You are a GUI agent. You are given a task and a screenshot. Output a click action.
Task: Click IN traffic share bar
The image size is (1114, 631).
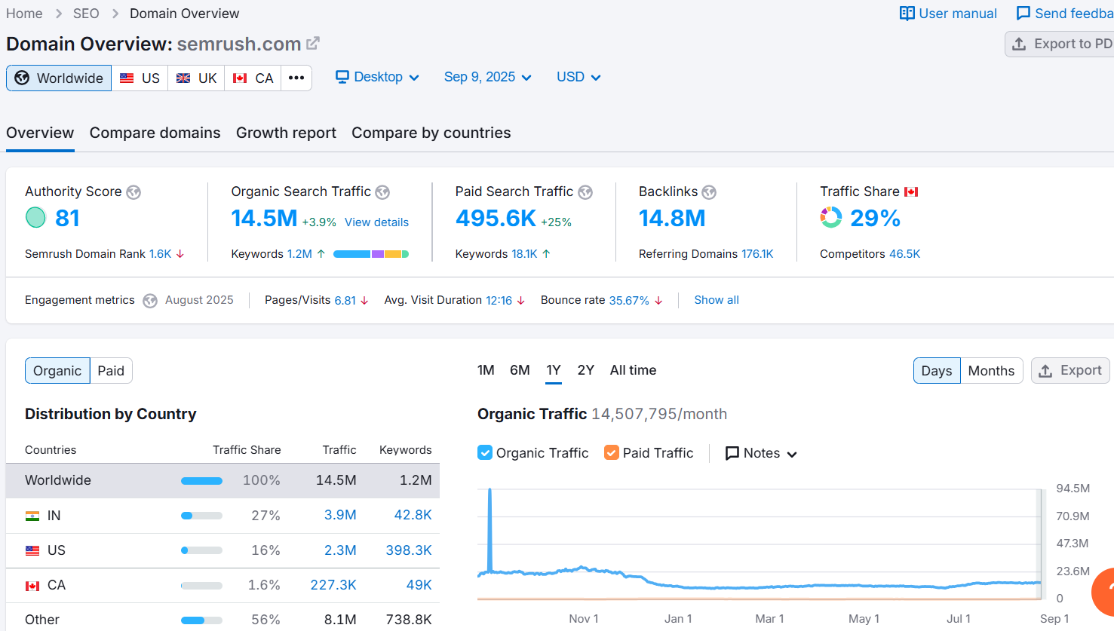pyautogui.click(x=201, y=516)
